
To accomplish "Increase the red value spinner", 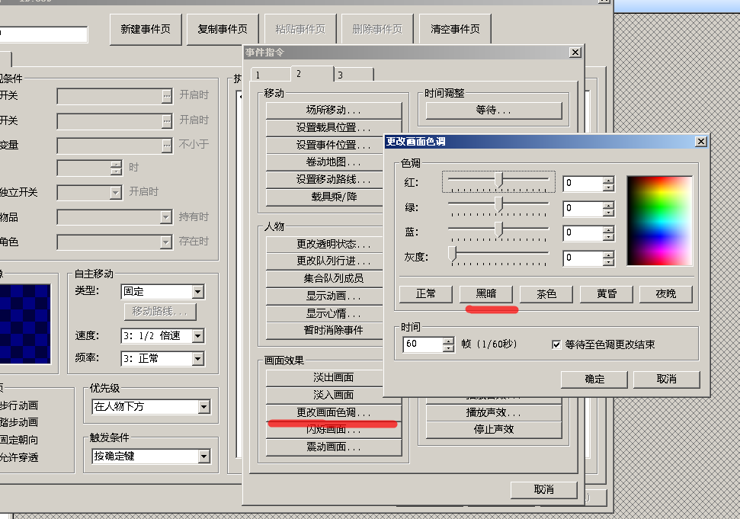I will tap(609, 180).
